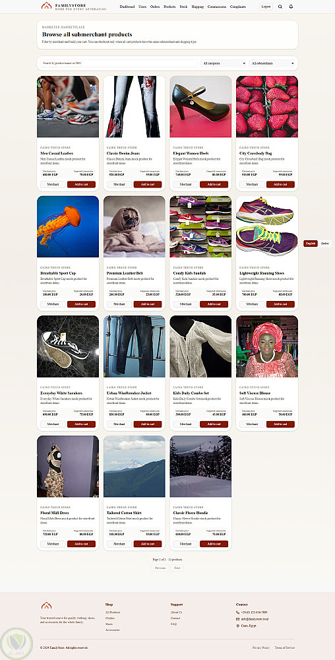Viewport: 335px width, 660px height.
Task: Open the search magnifier icon in header
Action: pos(280,7)
